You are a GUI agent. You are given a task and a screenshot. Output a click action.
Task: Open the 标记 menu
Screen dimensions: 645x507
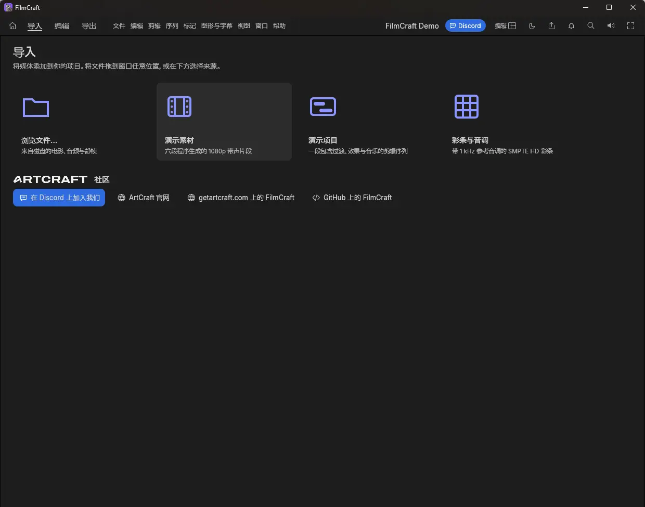point(190,25)
